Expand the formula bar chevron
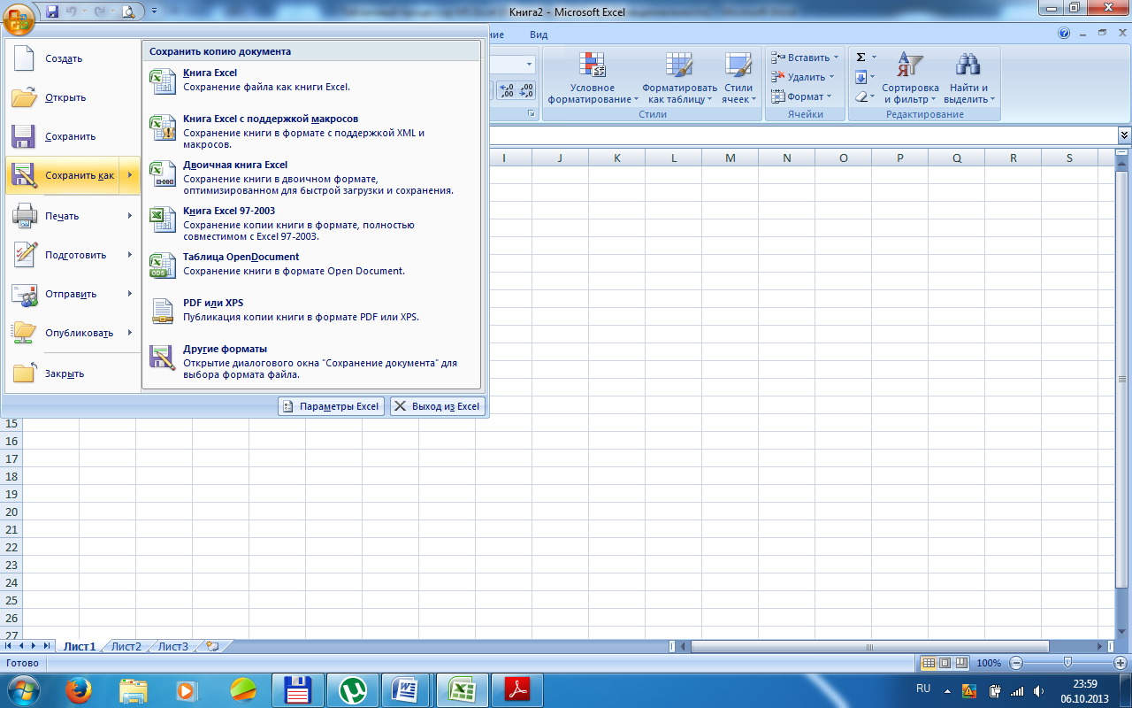This screenshot has width=1132, height=708. click(x=1124, y=135)
